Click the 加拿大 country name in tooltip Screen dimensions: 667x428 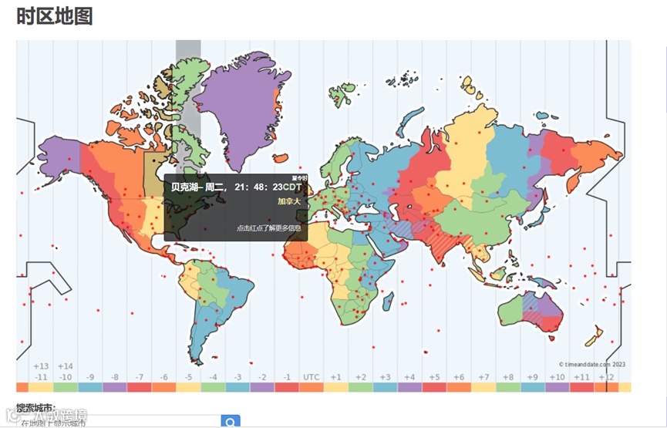[289, 201]
